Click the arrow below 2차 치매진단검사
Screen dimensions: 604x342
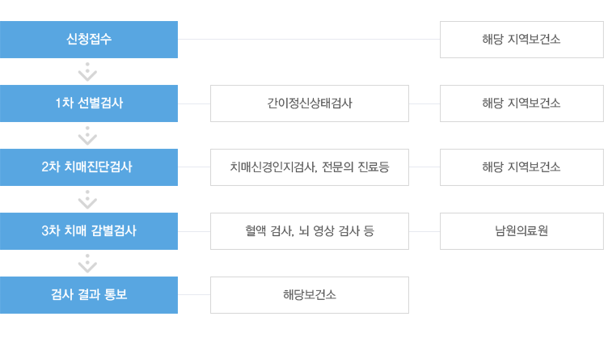pos(87,200)
